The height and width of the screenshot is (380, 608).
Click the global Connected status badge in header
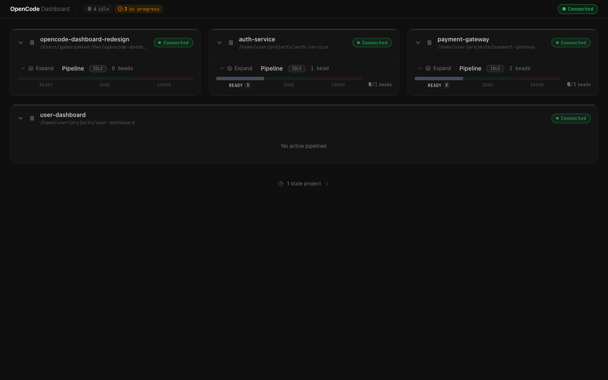[578, 9]
